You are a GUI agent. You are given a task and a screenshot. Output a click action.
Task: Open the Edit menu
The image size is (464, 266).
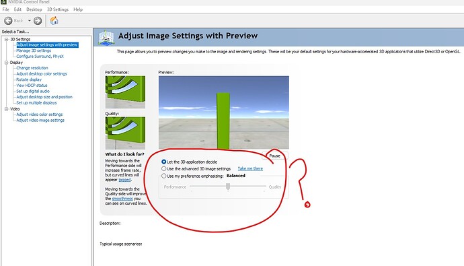[17, 9]
